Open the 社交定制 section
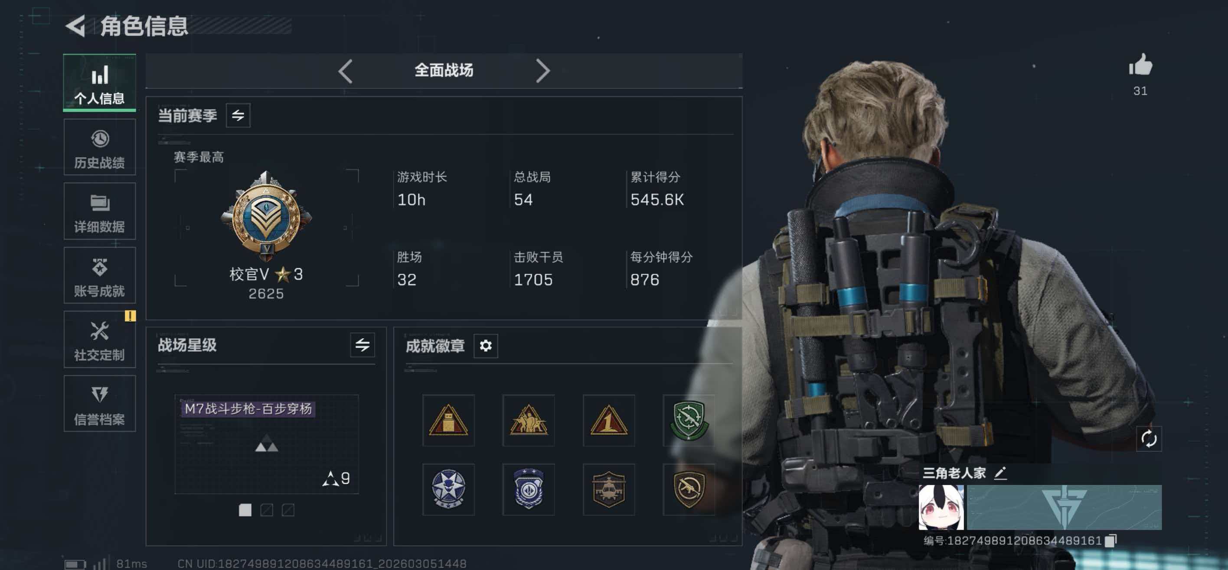Viewport: 1228px width, 570px height. 100,339
